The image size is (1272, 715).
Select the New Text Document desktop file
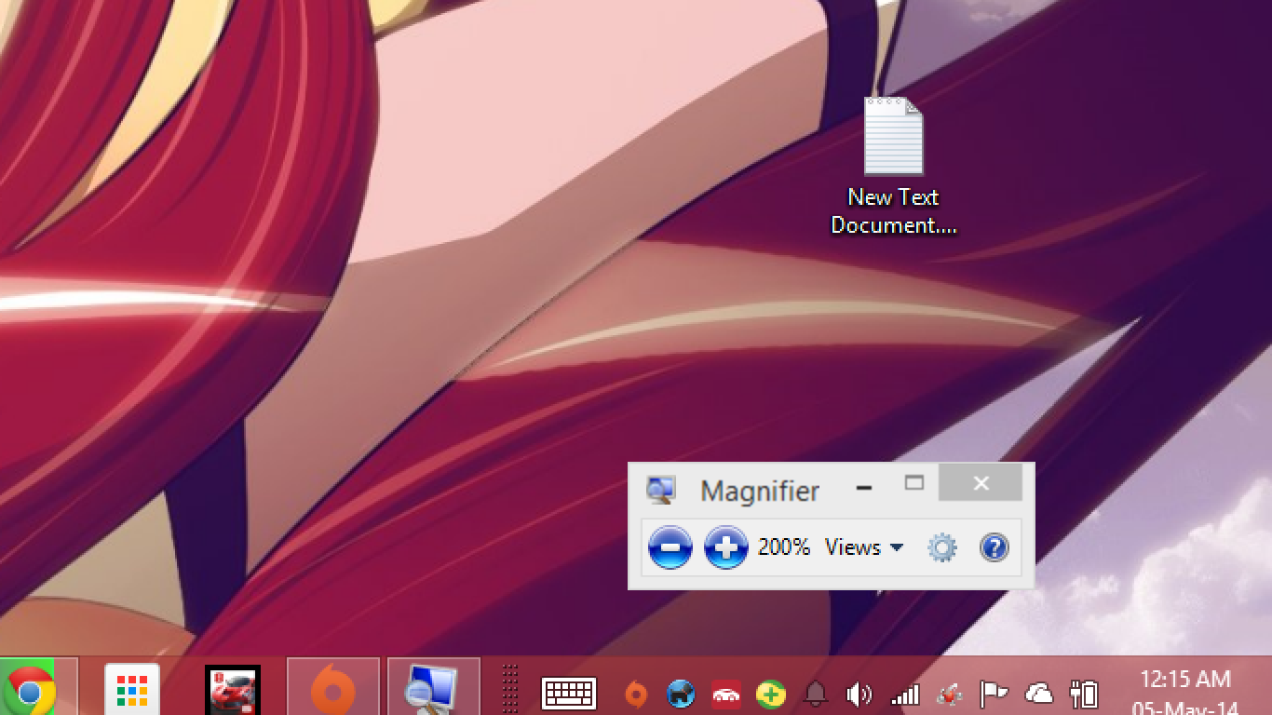894,166
